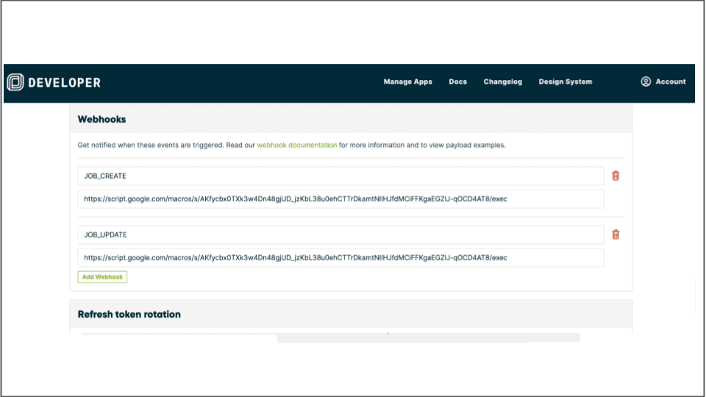706x397 pixels.
Task: Click the Developer logo icon
Action: click(x=15, y=82)
